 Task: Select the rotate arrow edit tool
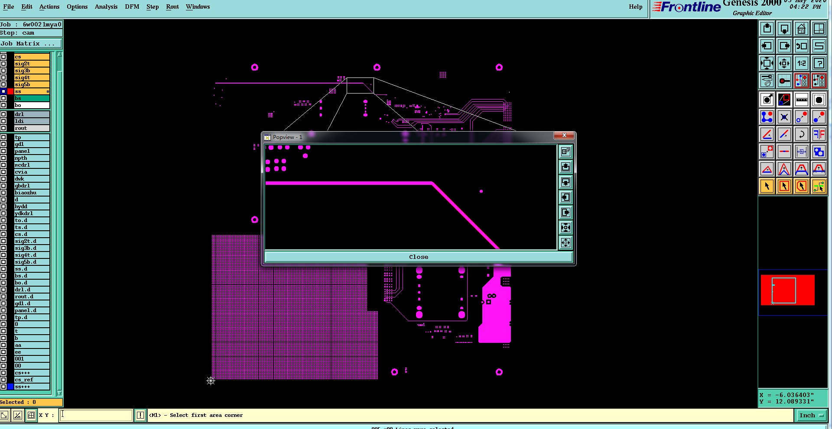click(x=802, y=134)
